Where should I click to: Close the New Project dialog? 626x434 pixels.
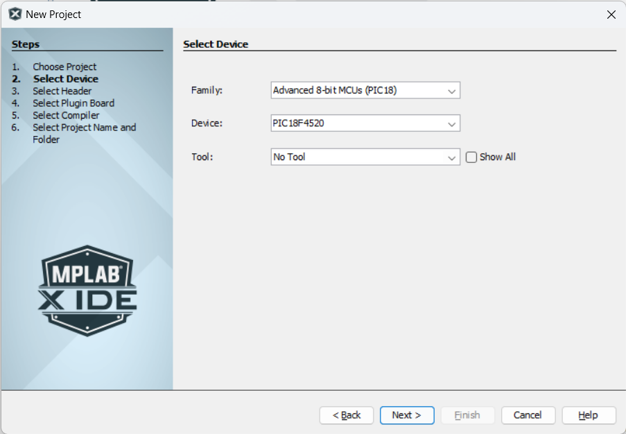pyautogui.click(x=611, y=15)
